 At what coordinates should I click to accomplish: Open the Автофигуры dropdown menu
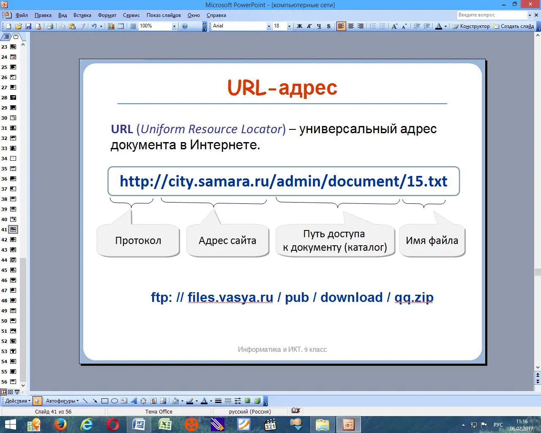[62, 401]
